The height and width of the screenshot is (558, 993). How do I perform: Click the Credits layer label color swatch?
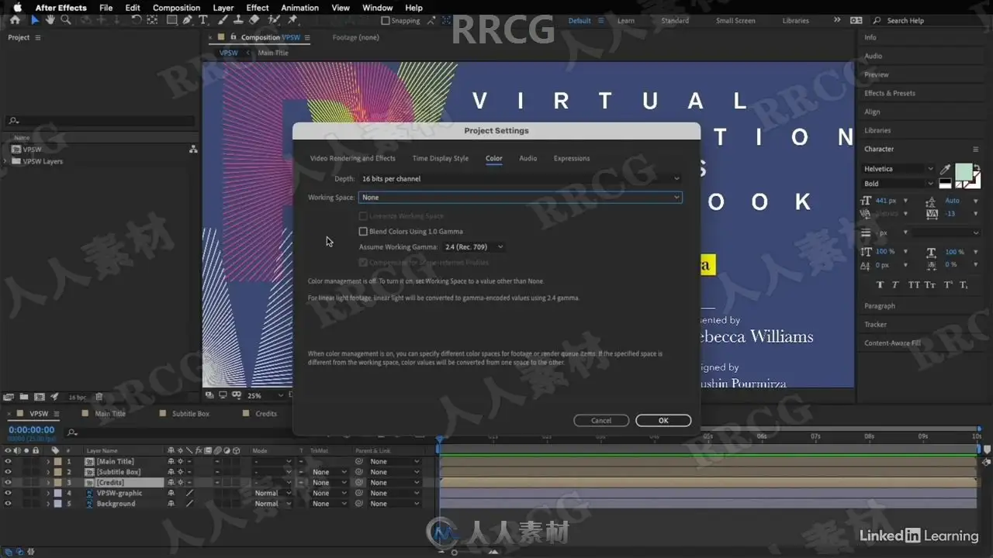click(x=57, y=482)
